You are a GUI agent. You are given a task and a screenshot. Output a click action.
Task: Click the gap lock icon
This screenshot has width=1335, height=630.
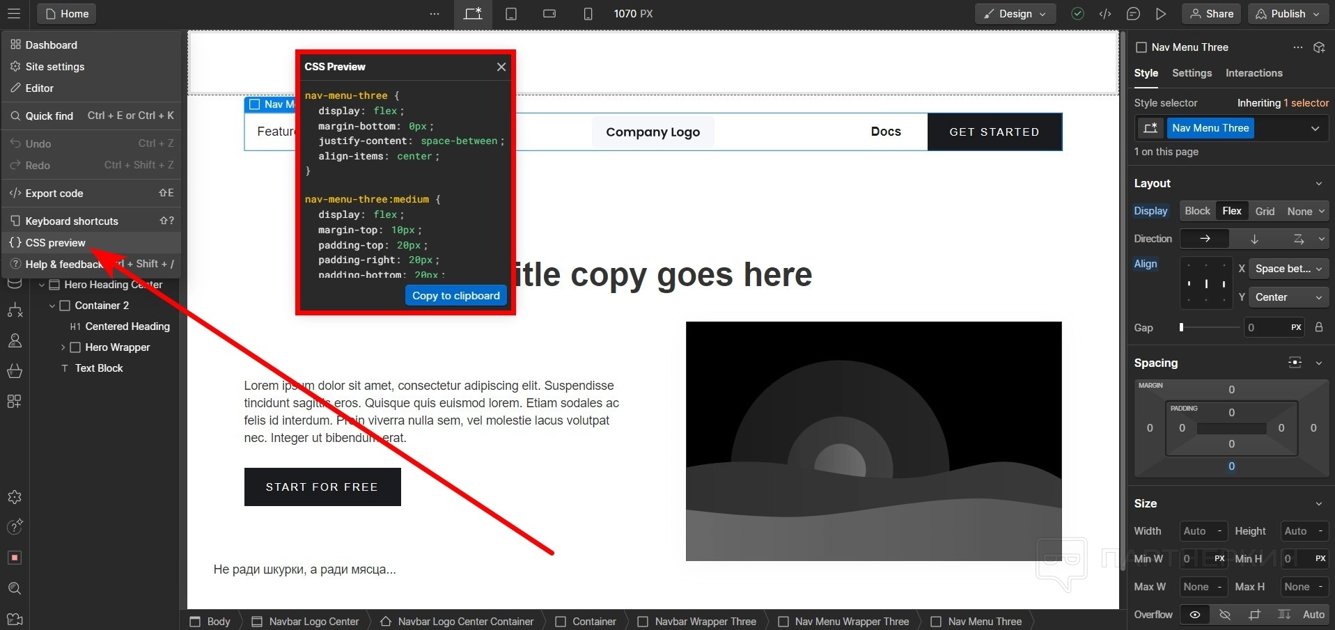point(1318,327)
